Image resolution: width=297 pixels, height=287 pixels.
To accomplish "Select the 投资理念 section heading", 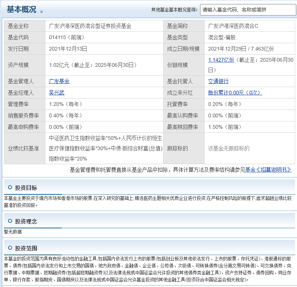I will pos(26,221).
